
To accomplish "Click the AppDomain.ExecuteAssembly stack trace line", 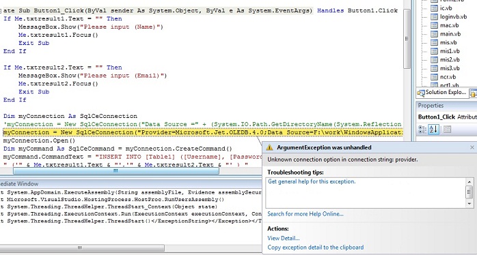I will coord(131,192).
